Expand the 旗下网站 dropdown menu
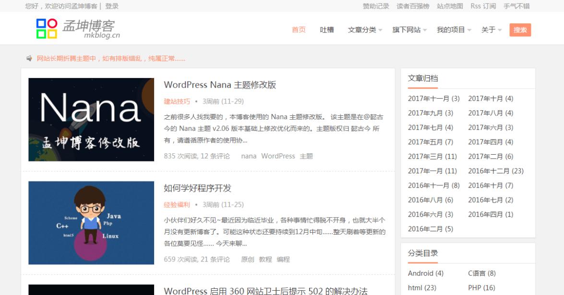This screenshot has height=295, width=564. (409, 30)
